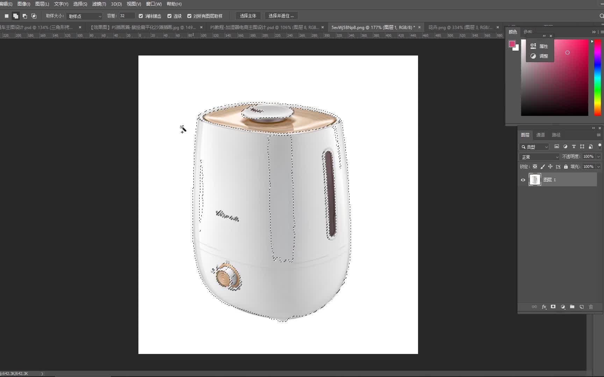Close the Layers panel group
Image resolution: width=604 pixels, height=377 pixels.
[x=600, y=128]
